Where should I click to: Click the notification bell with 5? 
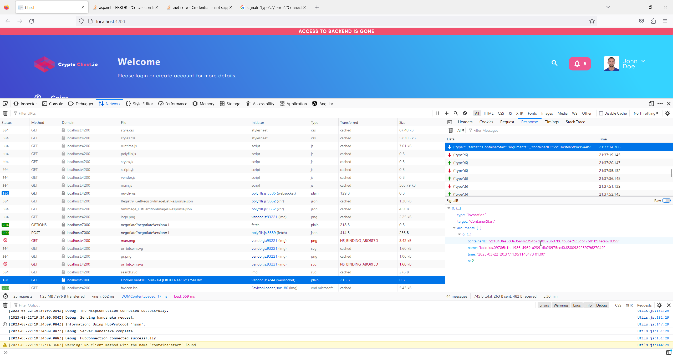[x=580, y=64]
